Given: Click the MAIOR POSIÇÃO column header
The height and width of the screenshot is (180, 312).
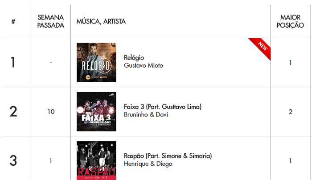Looking at the screenshot, I should tap(290, 21).
